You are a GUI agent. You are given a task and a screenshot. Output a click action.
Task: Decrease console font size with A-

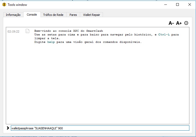pos(171,23)
